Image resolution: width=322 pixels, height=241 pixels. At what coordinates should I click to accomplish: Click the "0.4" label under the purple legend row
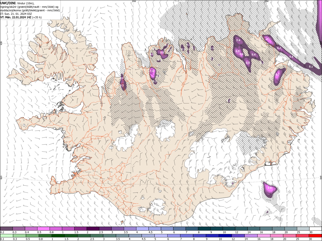click(x=27, y=232)
